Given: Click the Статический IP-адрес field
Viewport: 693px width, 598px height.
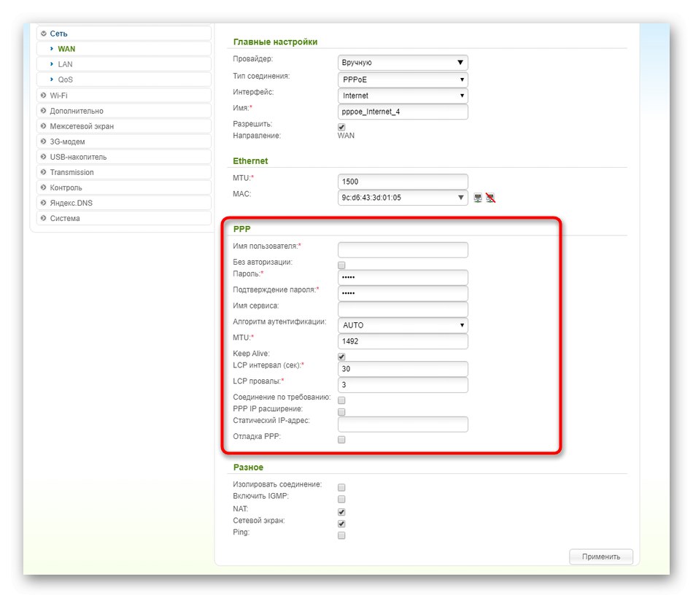Looking at the screenshot, I should click(403, 424).
